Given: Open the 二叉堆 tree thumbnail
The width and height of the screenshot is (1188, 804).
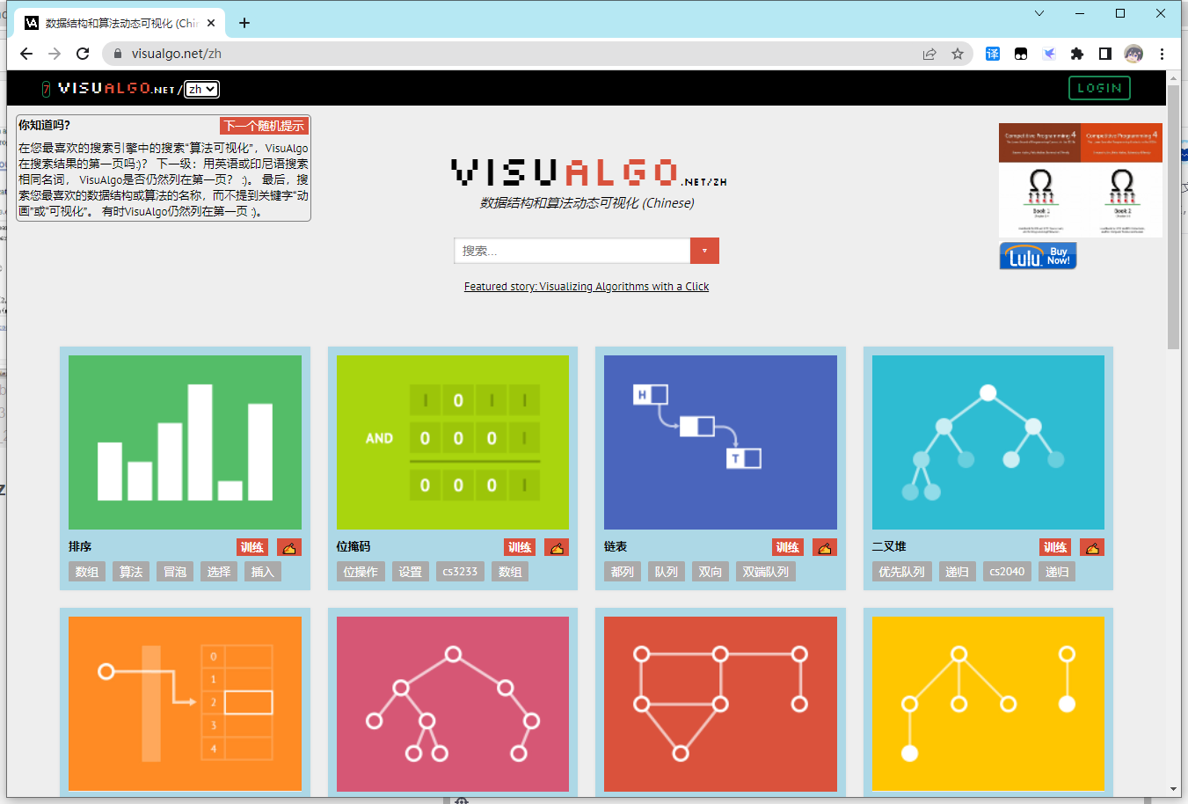Looking at the screenshot, I should click(x=988, y=442).
